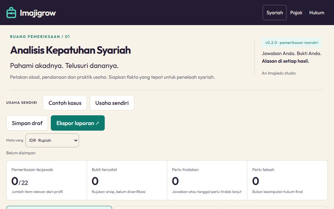
Task: Switch to the Pajak tab
Action: [x=296, y=13]
